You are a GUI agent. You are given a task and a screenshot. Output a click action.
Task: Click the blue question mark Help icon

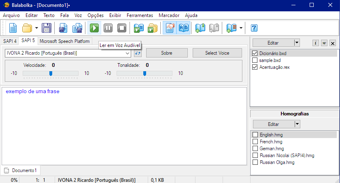coord(254,28)
